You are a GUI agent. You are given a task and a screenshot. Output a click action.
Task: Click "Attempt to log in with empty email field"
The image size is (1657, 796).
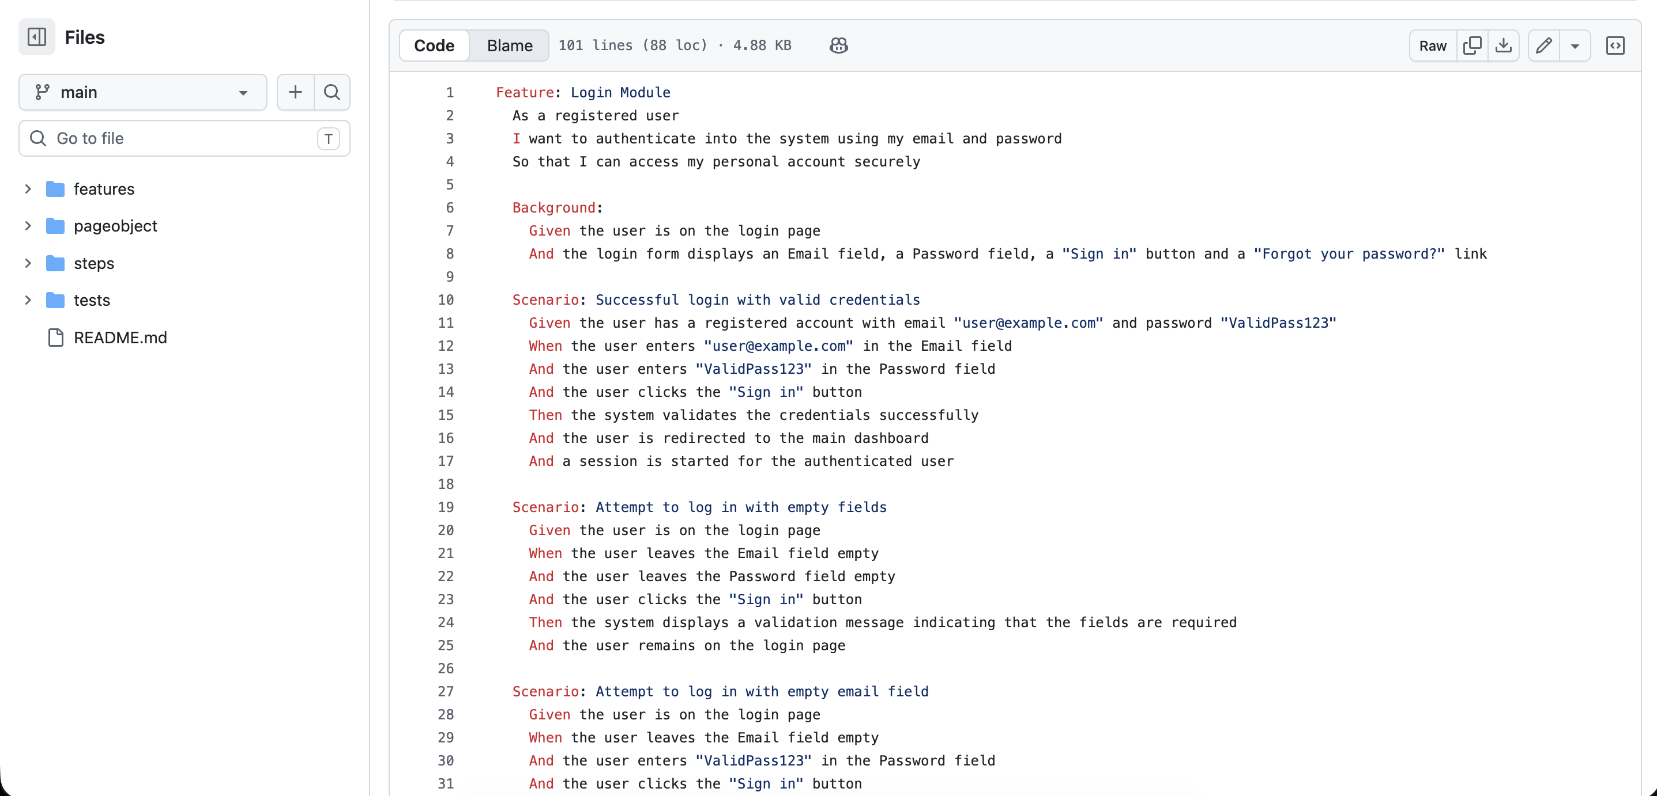(x=762, y=691)
